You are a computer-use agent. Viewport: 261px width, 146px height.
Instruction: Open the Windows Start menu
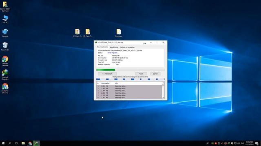(3, 143)
